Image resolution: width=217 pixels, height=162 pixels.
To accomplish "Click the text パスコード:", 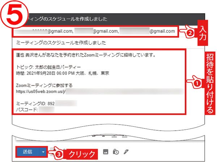I will [x=27, y=110].
